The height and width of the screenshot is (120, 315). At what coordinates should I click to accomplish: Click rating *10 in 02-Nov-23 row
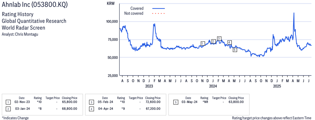tap(39, 102)
